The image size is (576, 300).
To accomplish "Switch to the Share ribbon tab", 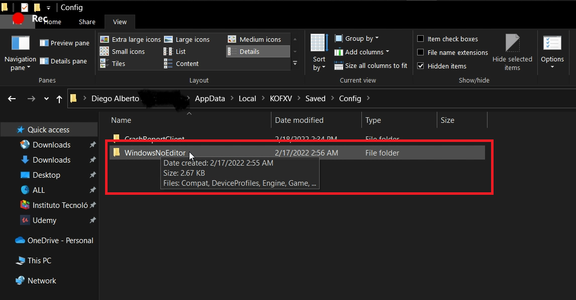I will [87, 22].
